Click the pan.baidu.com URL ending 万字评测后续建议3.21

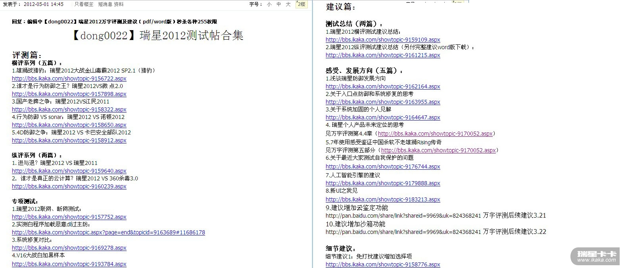[x=436, y=216]
